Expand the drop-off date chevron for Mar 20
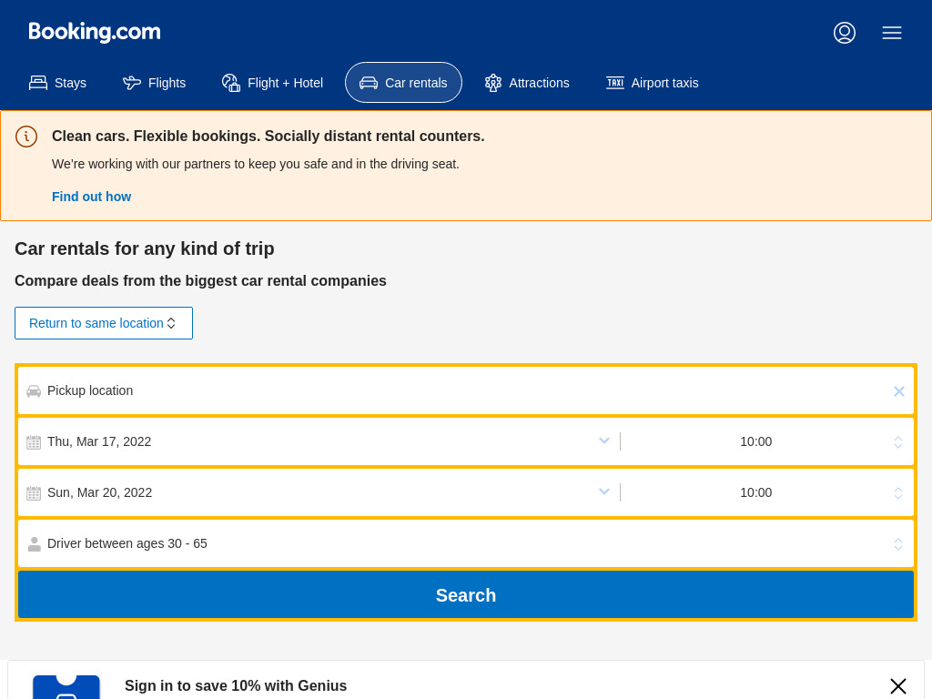Screen dimensions: 932x699 click(x=604, y=492)
